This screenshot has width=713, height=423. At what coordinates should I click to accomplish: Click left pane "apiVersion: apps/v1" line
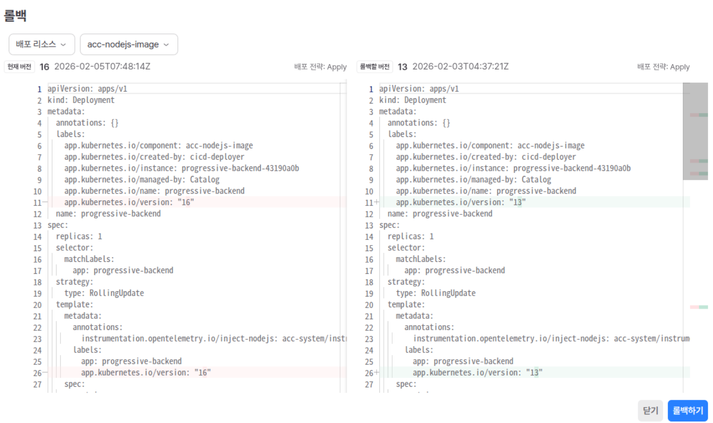[x=87, y=89]
